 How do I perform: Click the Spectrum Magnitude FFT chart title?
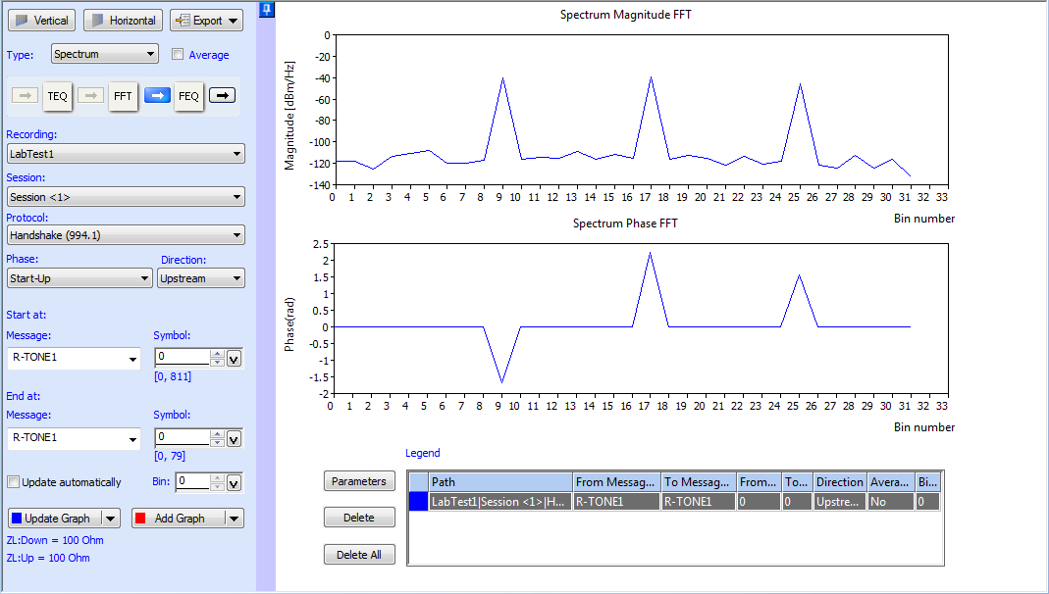625,14
